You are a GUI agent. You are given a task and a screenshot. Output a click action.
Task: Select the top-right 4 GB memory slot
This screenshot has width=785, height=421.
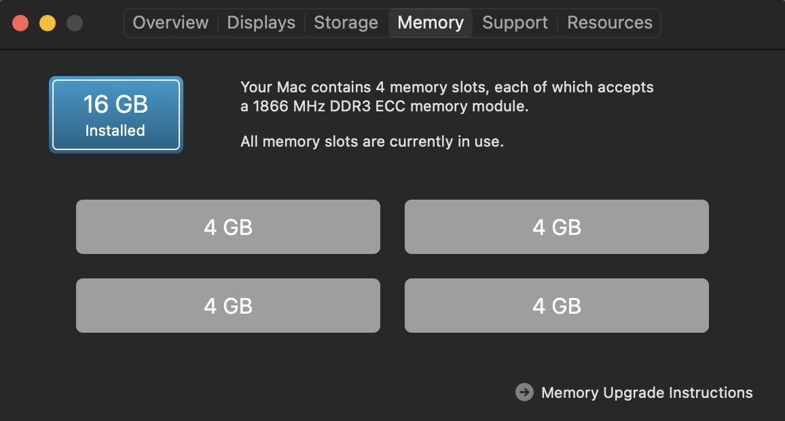556,226
